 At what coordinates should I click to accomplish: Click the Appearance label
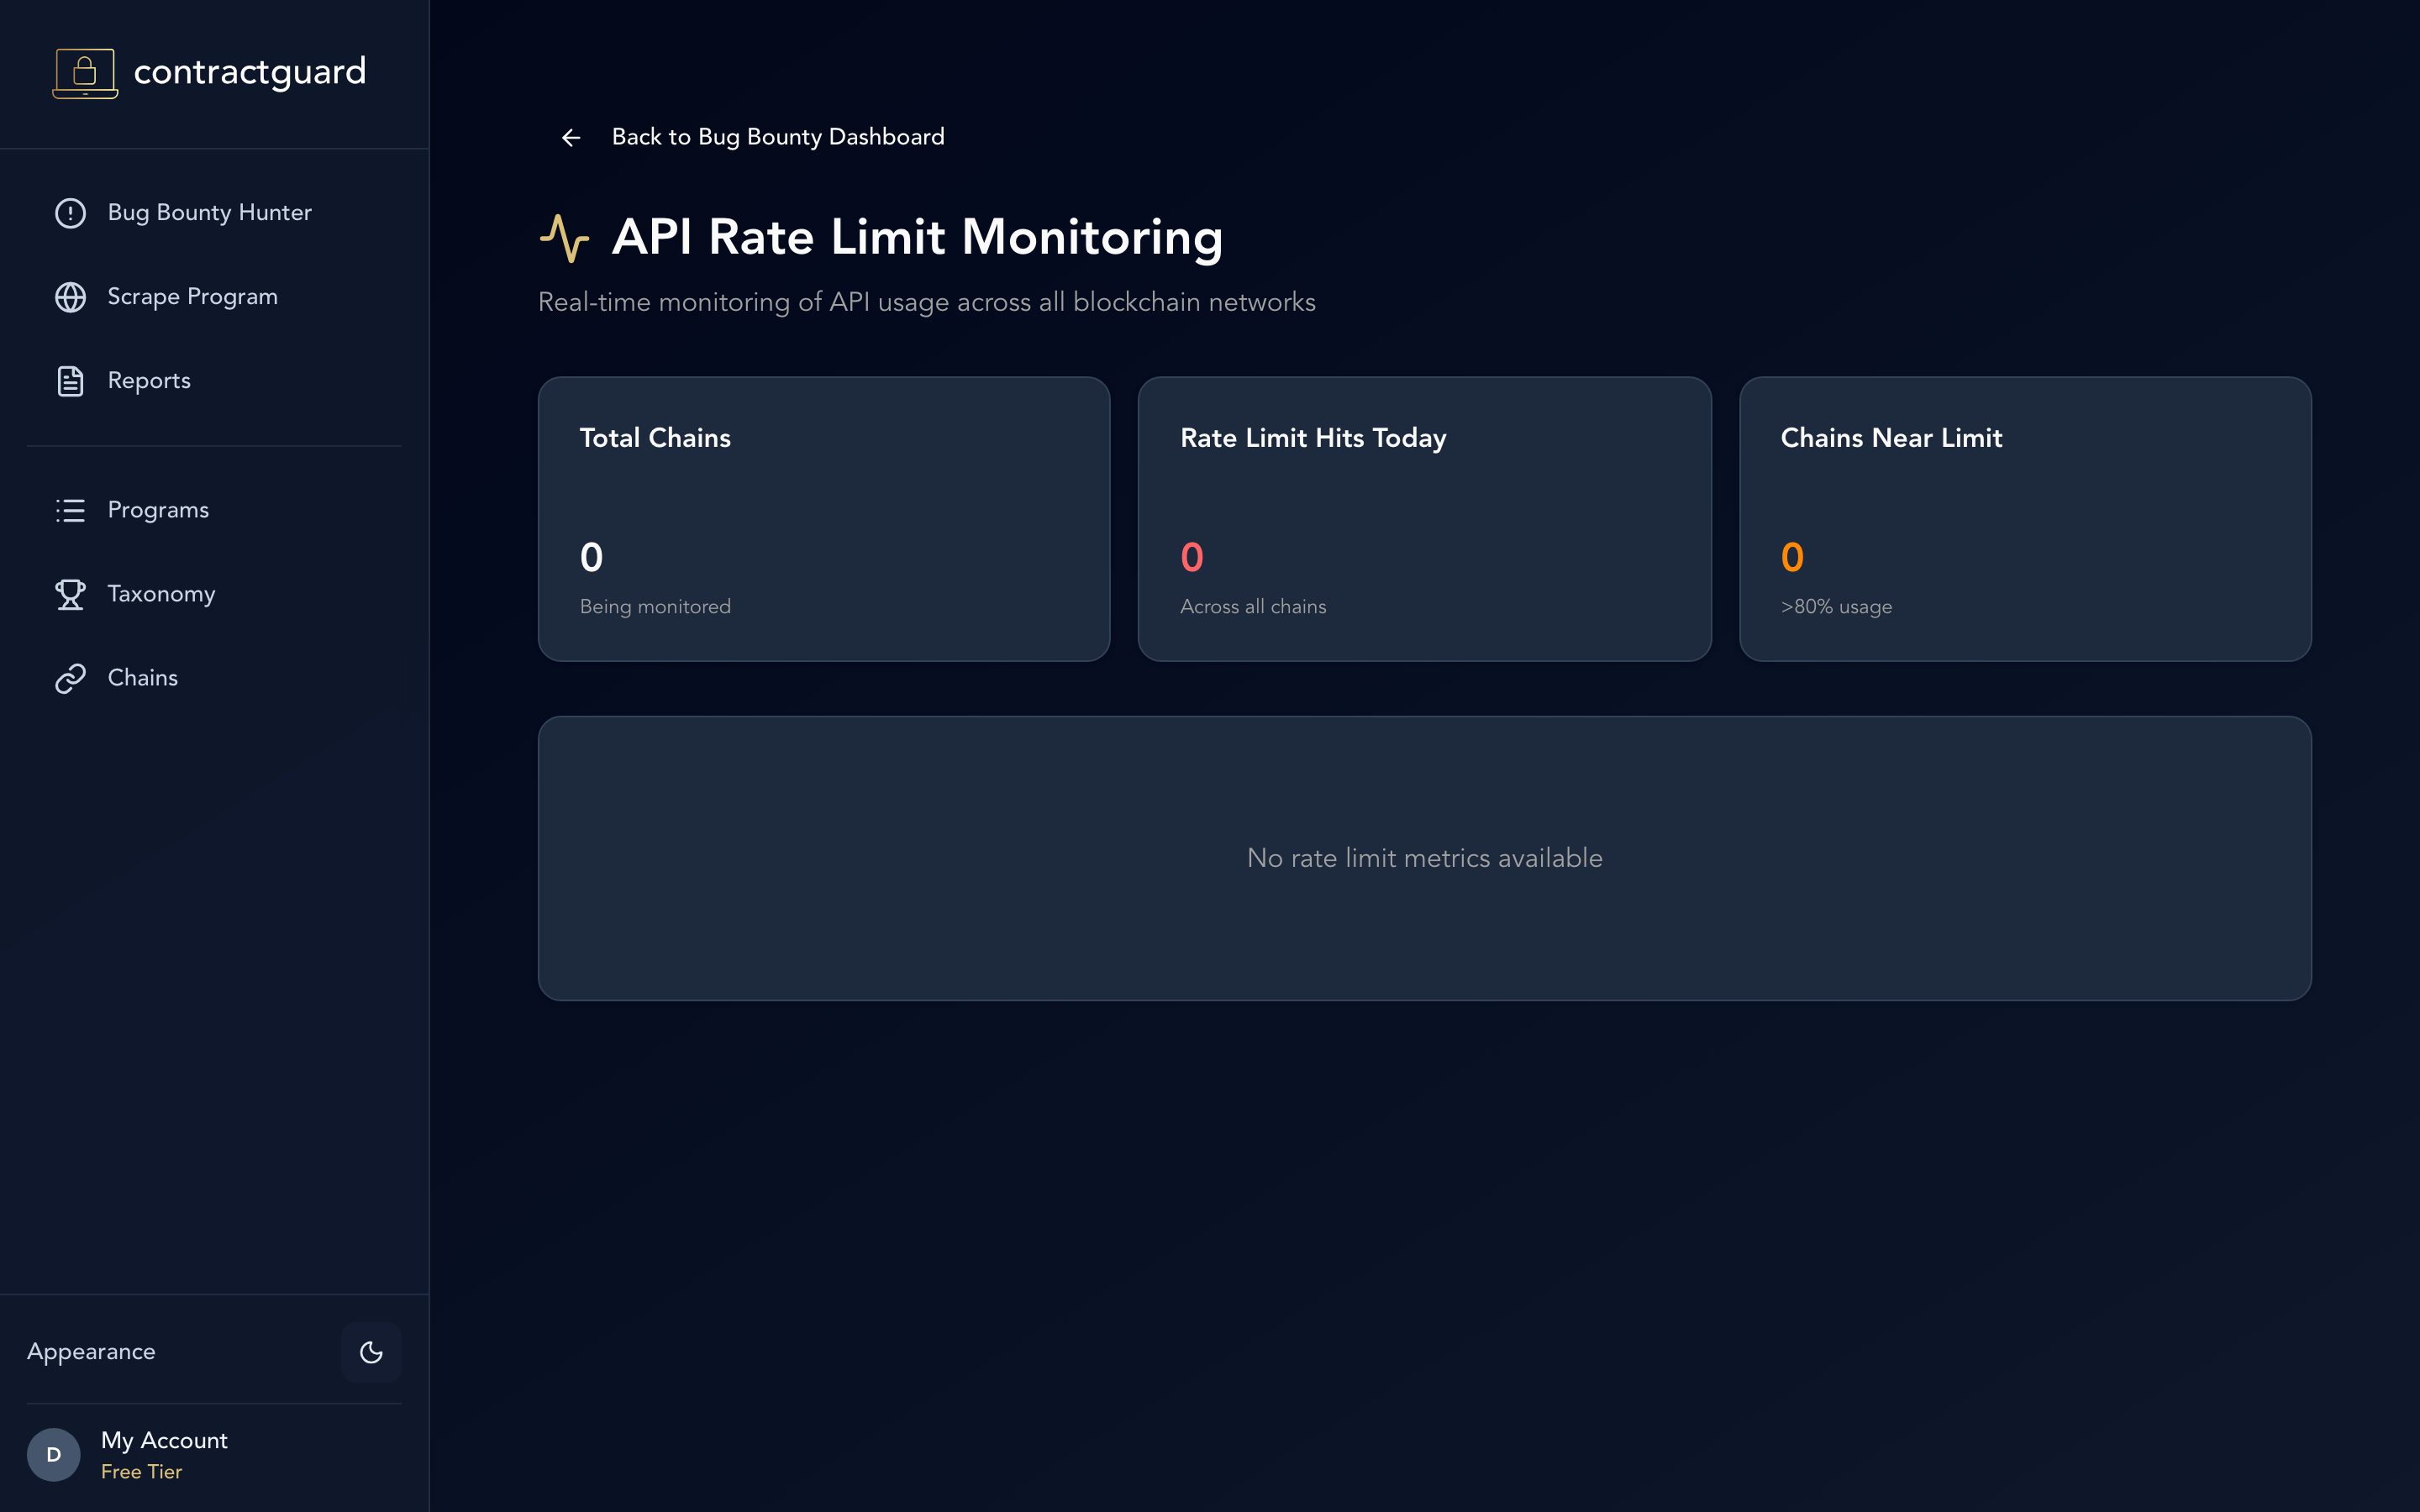[x=91, y=1352]
